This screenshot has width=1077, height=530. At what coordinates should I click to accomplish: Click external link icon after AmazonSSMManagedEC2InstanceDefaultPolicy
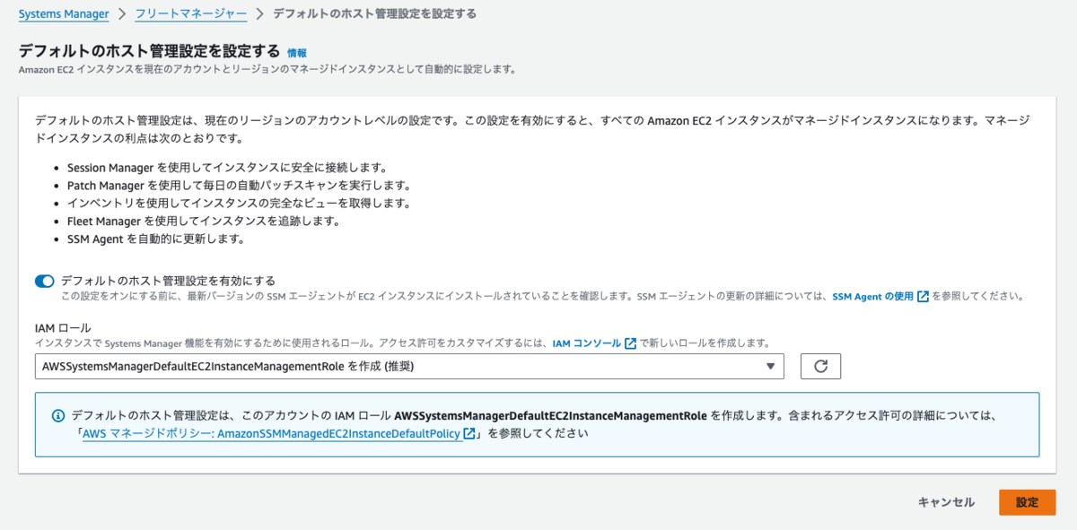pos(469,433)
